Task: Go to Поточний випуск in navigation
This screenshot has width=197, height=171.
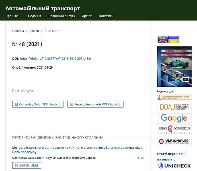Action: 62,16
